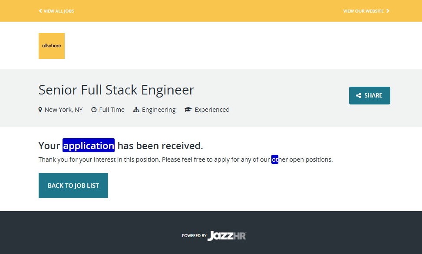The width and height of the screenshot is (422, 254).
Task: Click the New York, NY location text
Action: pos(63,110)
